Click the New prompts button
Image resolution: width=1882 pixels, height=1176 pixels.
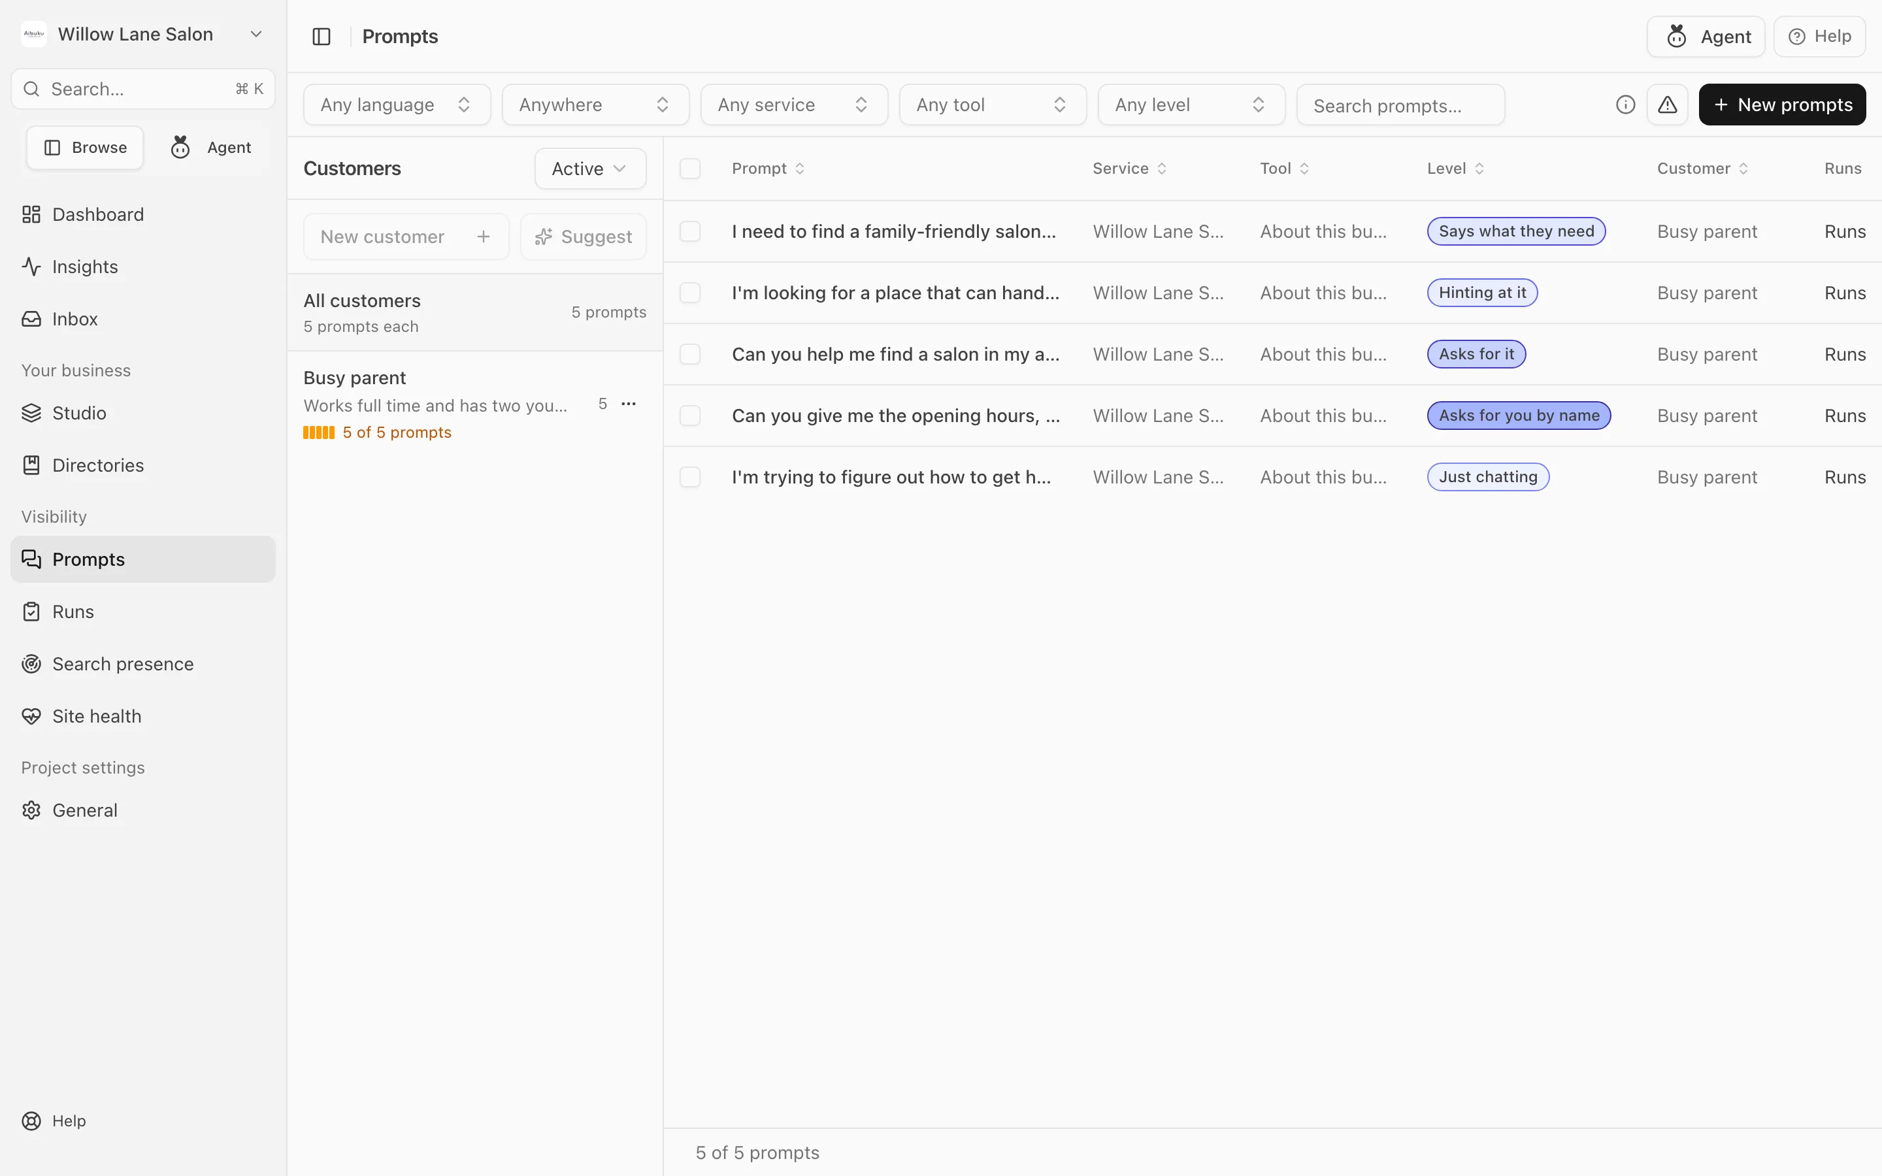[x=1781, y=105]
